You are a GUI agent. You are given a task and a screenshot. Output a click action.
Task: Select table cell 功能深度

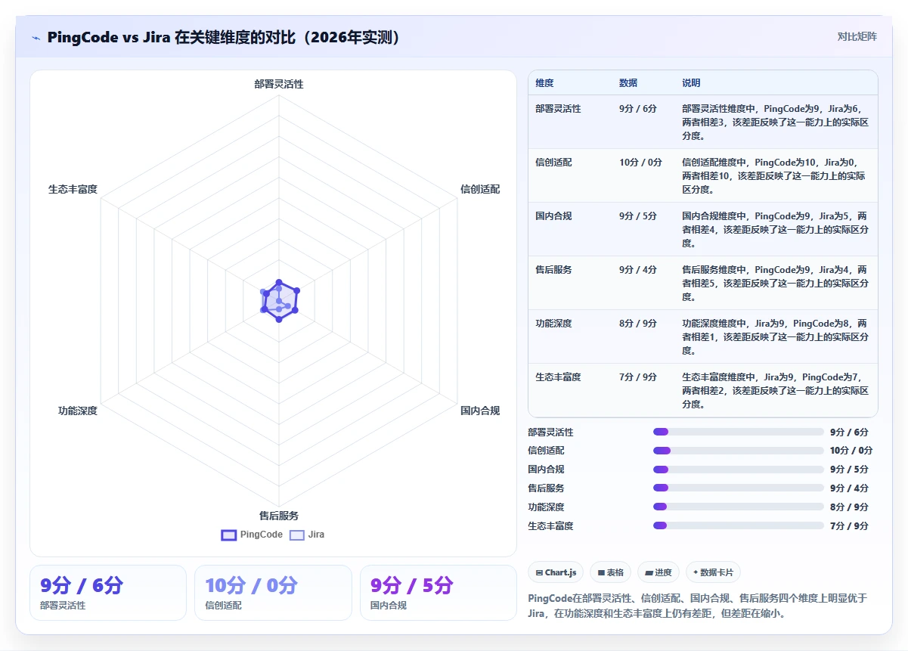[x=553, y=324]
